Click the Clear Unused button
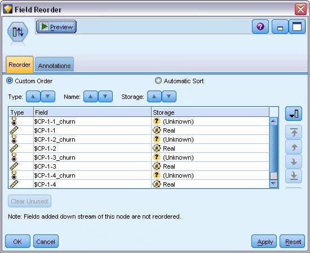 coord(29,201)
